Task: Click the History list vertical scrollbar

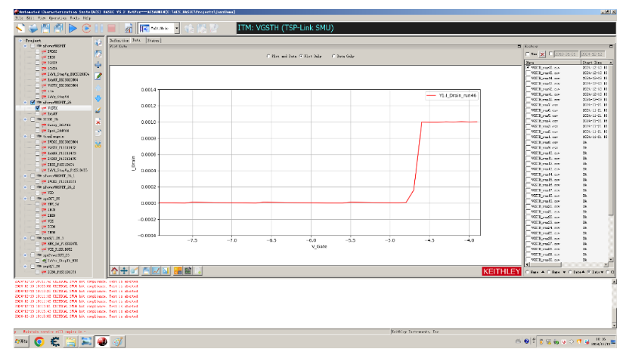Action: tap(611, 162)
